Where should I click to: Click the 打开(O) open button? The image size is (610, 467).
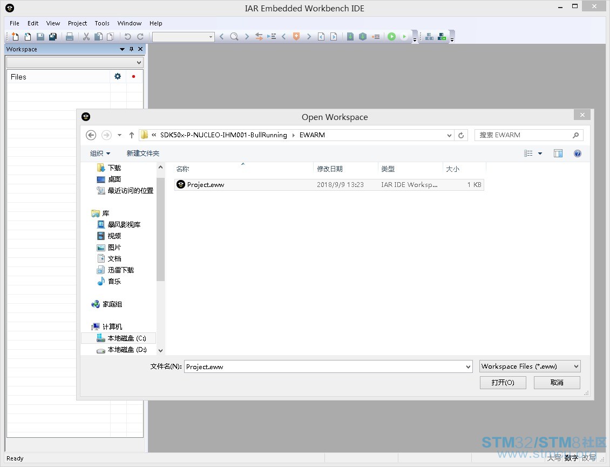(x=503, y=383)
